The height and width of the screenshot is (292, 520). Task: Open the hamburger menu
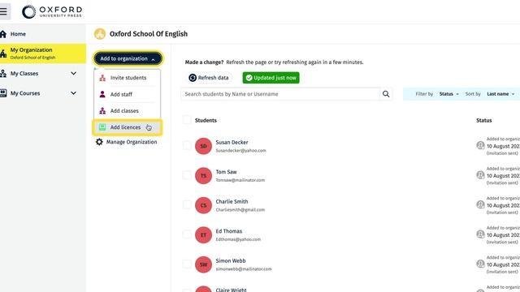(x=4, y=11)
